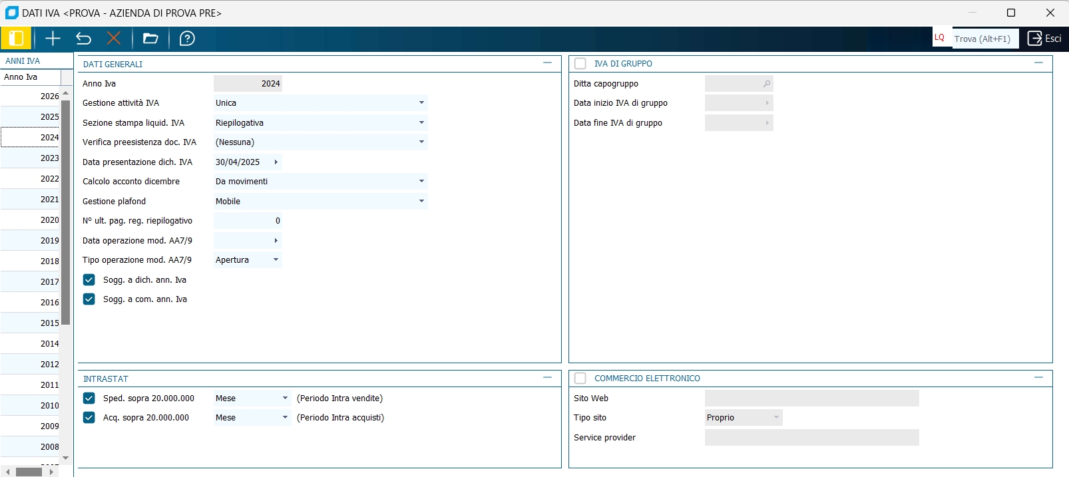This screenshot has width=1069, height=477.
Task: Click the Service provider input field
Action: pos(811,438)
